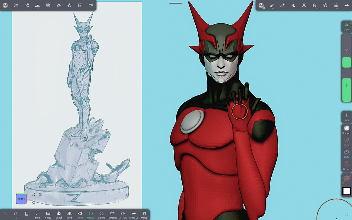Screen dimensions: 352x220
Task: Click the Front view cube
Action: click(21, 199)
